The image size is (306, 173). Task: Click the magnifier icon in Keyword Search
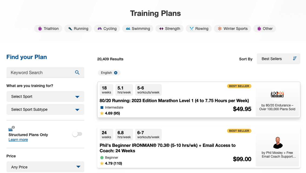coord(77,72)
